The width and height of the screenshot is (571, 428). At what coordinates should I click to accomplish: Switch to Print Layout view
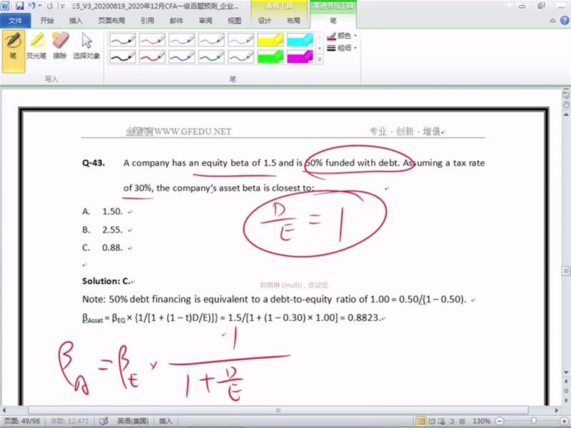tap(421, 421)
